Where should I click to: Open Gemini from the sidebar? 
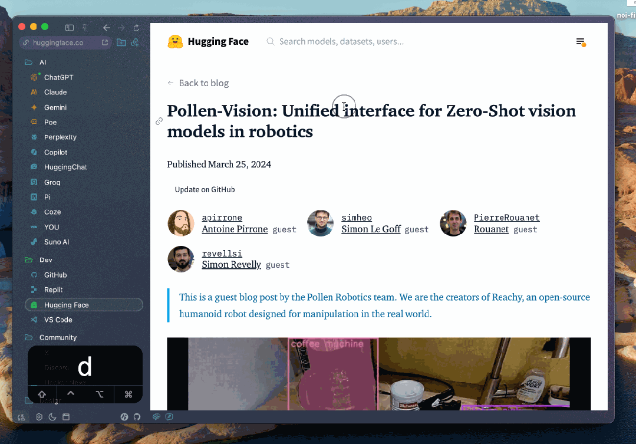(55, 107)
